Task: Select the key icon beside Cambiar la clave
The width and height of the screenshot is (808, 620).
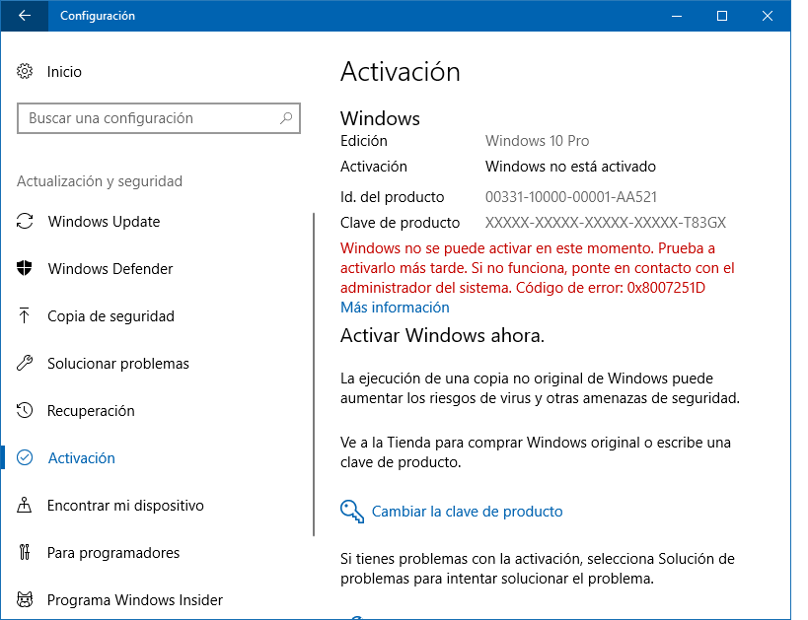Action: (351, 511)
